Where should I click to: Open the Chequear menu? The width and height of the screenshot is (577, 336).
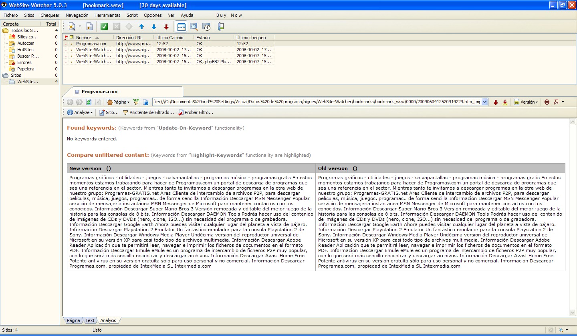(x=50, y=15)
